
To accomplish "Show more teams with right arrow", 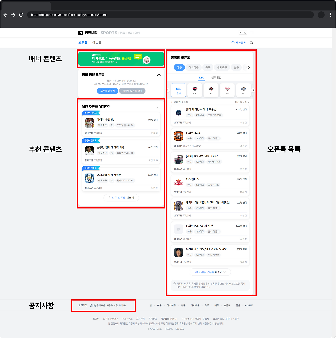I will coord(253,90).
